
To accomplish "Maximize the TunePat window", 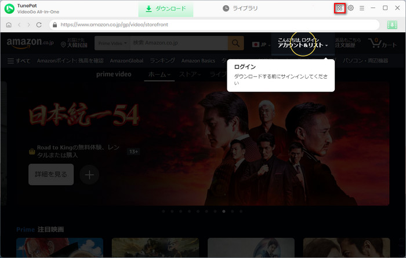I will coord(385,8).
